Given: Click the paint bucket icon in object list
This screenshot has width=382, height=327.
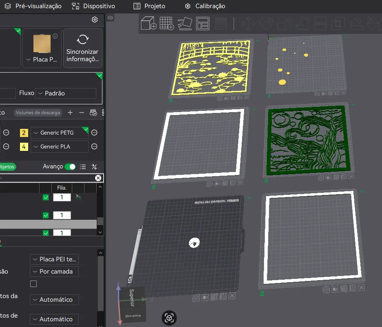Looking at the screenshot, I should pyautogui.click(x=78, y=197).
